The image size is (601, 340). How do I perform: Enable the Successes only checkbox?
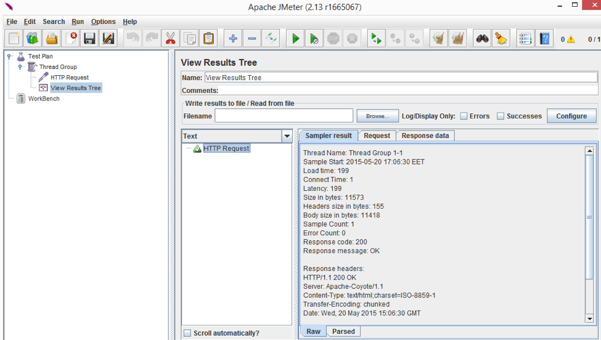500,116
